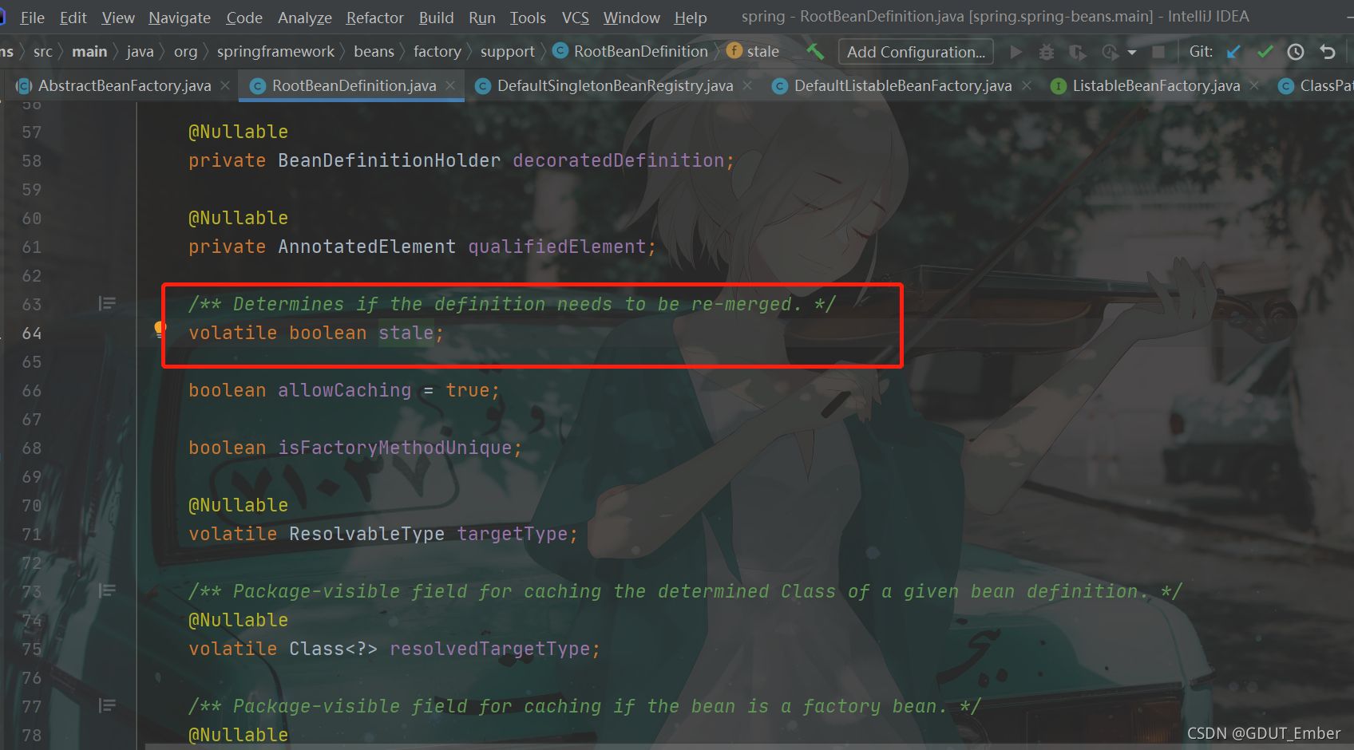Click the field icon beside stale breadcrumb
Image resolution: width=1354 pixels, height=750 pixels.
click(x=734, y=51)
